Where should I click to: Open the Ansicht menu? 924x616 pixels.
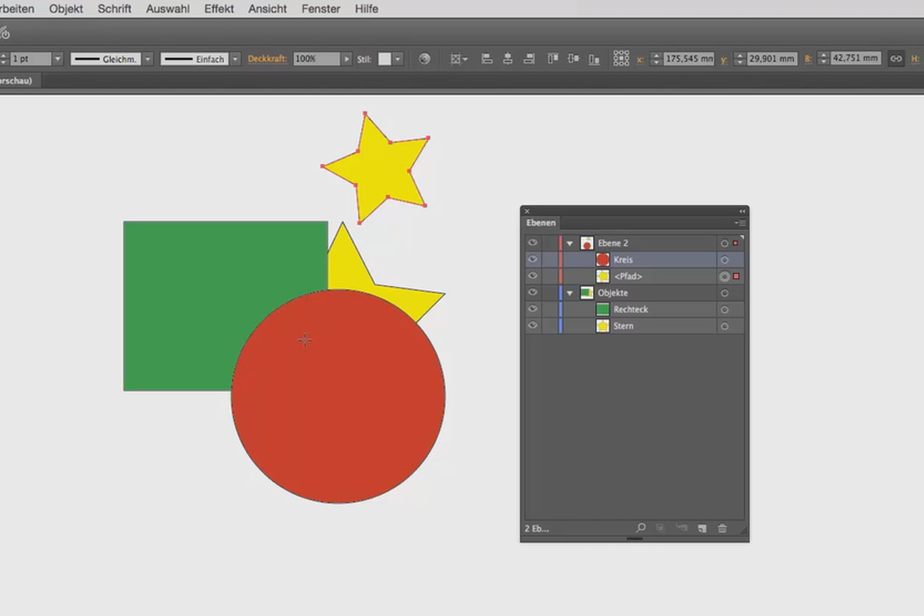click(268, 9)
